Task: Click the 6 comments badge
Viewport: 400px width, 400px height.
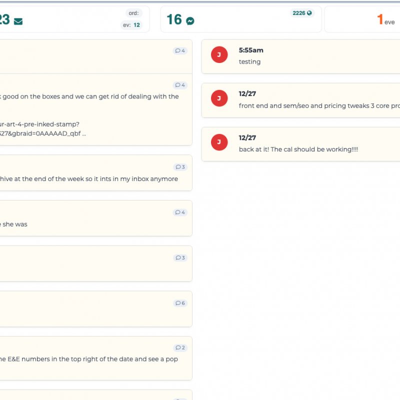Action: pyautogui.click(x=180, y=303)
